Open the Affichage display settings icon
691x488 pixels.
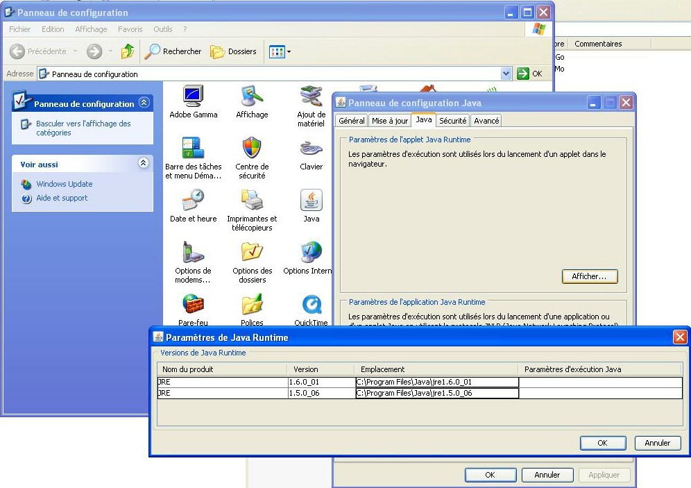[x=252, y=97]
